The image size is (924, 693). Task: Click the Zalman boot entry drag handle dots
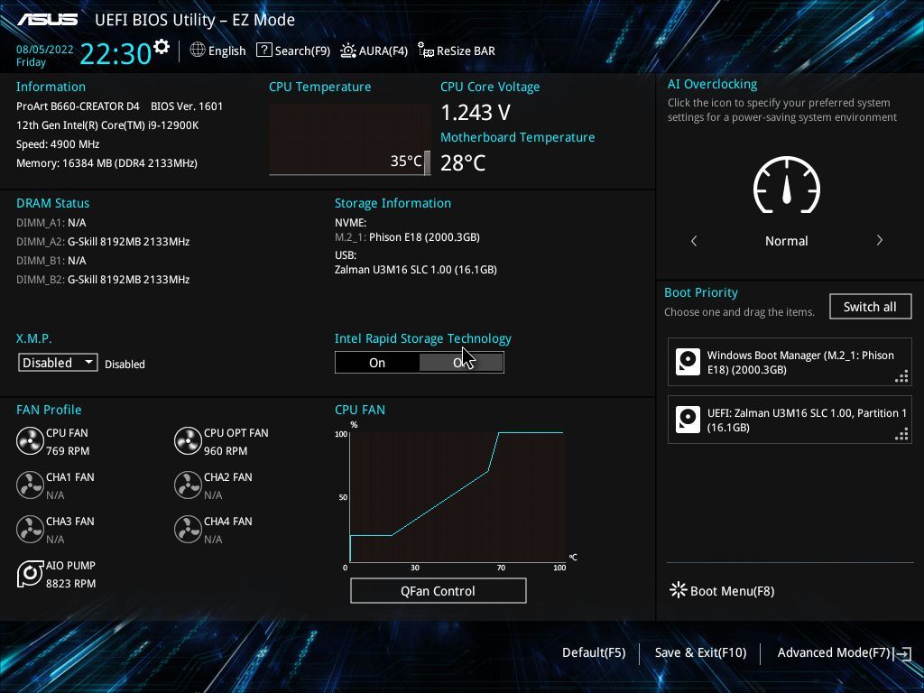(901, 434)
